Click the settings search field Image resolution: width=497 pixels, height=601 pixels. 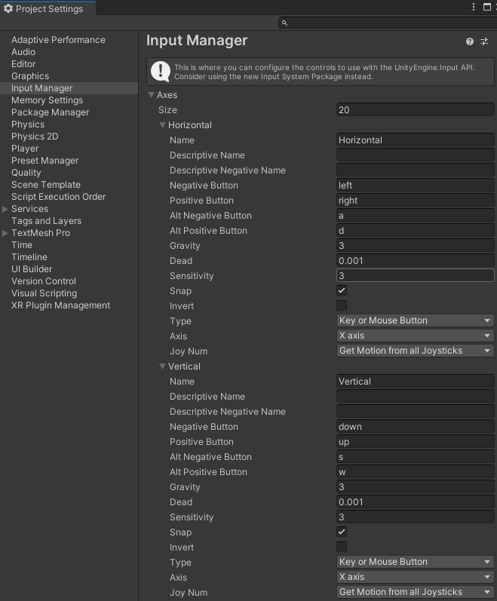388,23
